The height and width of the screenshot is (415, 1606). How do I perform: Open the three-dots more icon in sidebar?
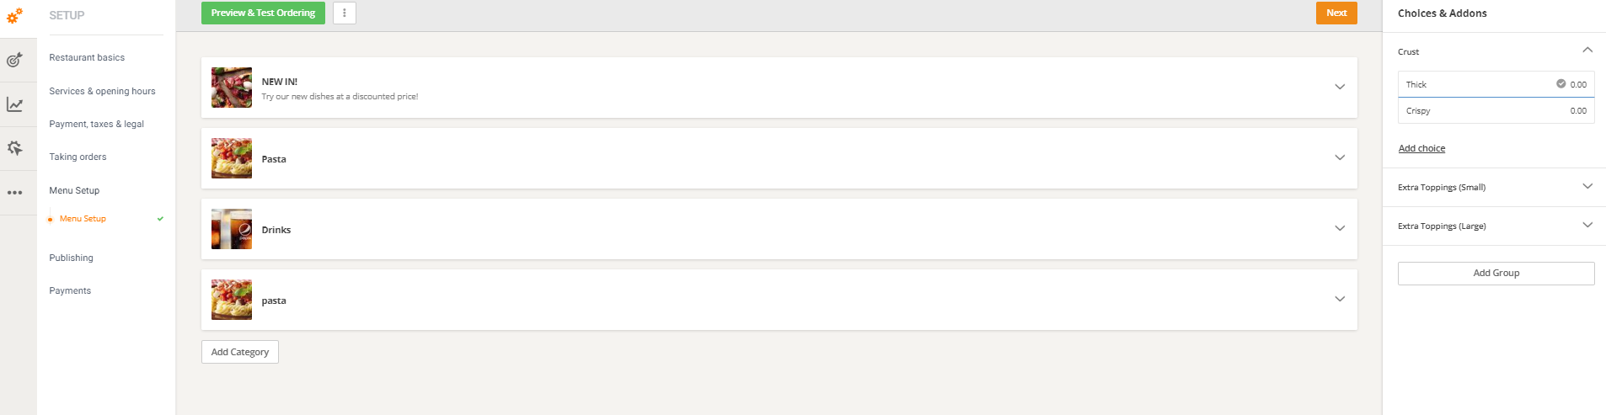[14, 193]
